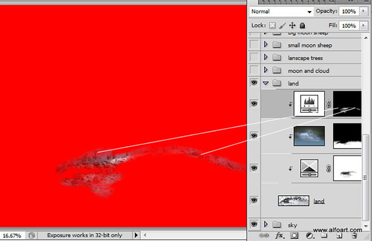The width and height of the screenshot is (372, 241).
Task: Hide the sky group
Action: point(254,224)
